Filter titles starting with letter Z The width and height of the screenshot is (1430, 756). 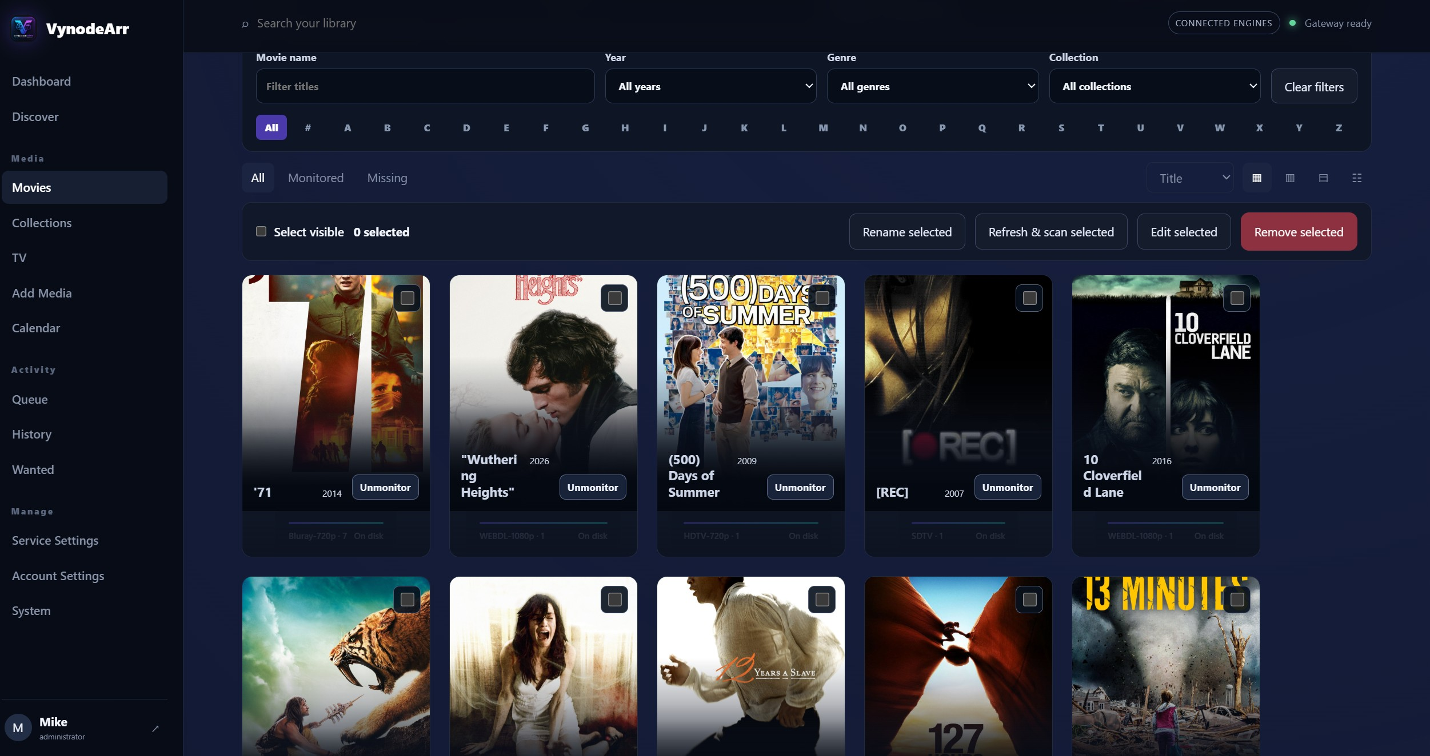point(1339,128)
